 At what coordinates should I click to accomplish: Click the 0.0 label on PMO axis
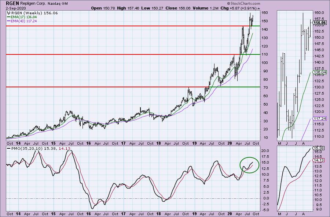(266, 198)
